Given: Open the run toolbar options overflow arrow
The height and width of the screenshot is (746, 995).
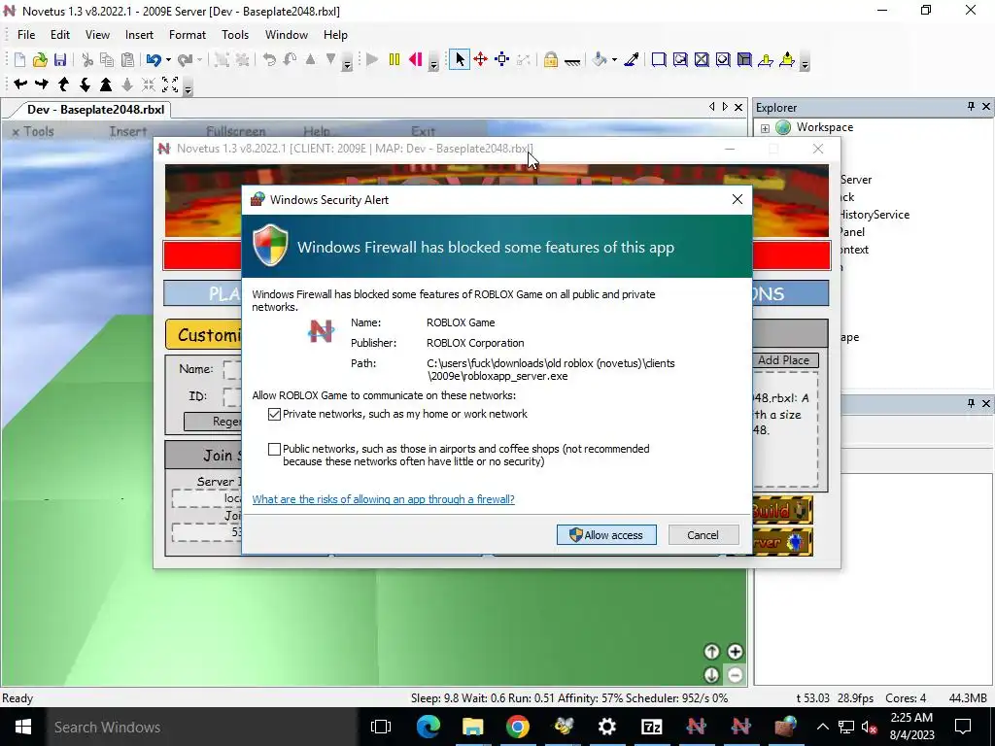Looking at the screenshot, I should [433, 63].
